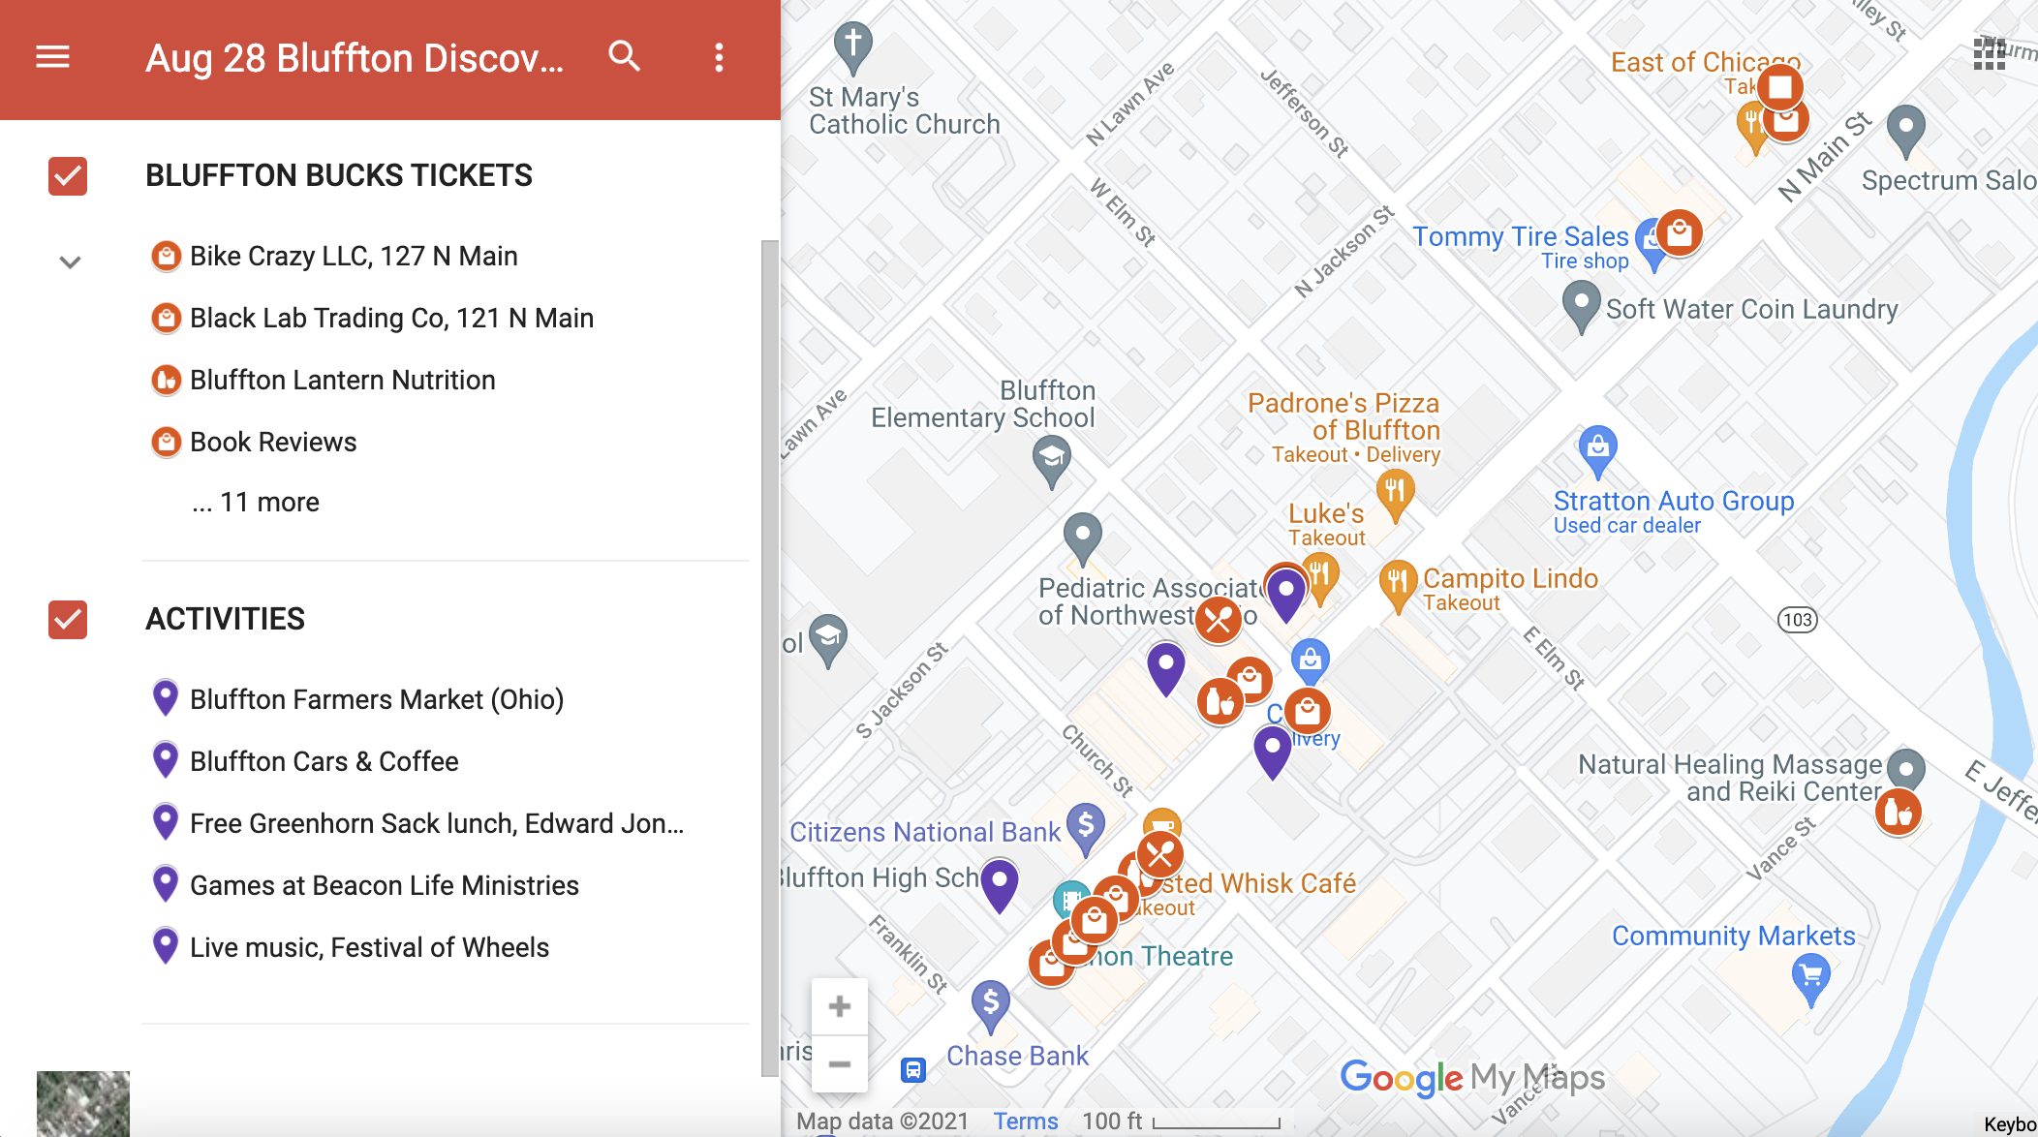Screen dimensions: 2038x1137
Task: Click Spectrum Salon map pin
Action: point(1906,131)
